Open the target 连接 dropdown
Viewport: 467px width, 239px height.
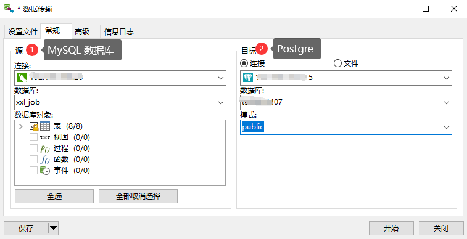(x=447, y=78)
